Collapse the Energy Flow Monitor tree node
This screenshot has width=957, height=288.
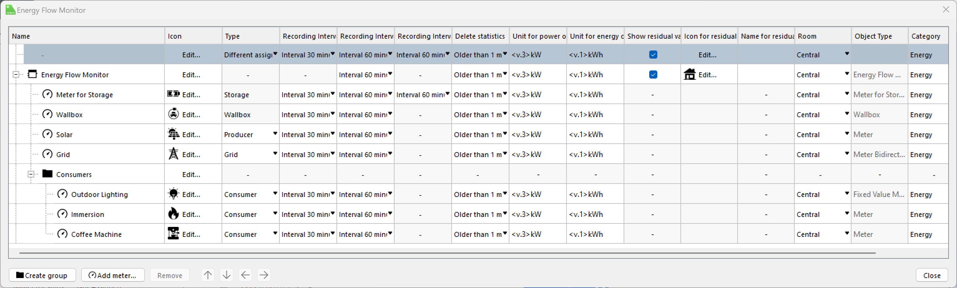point(16,74)
